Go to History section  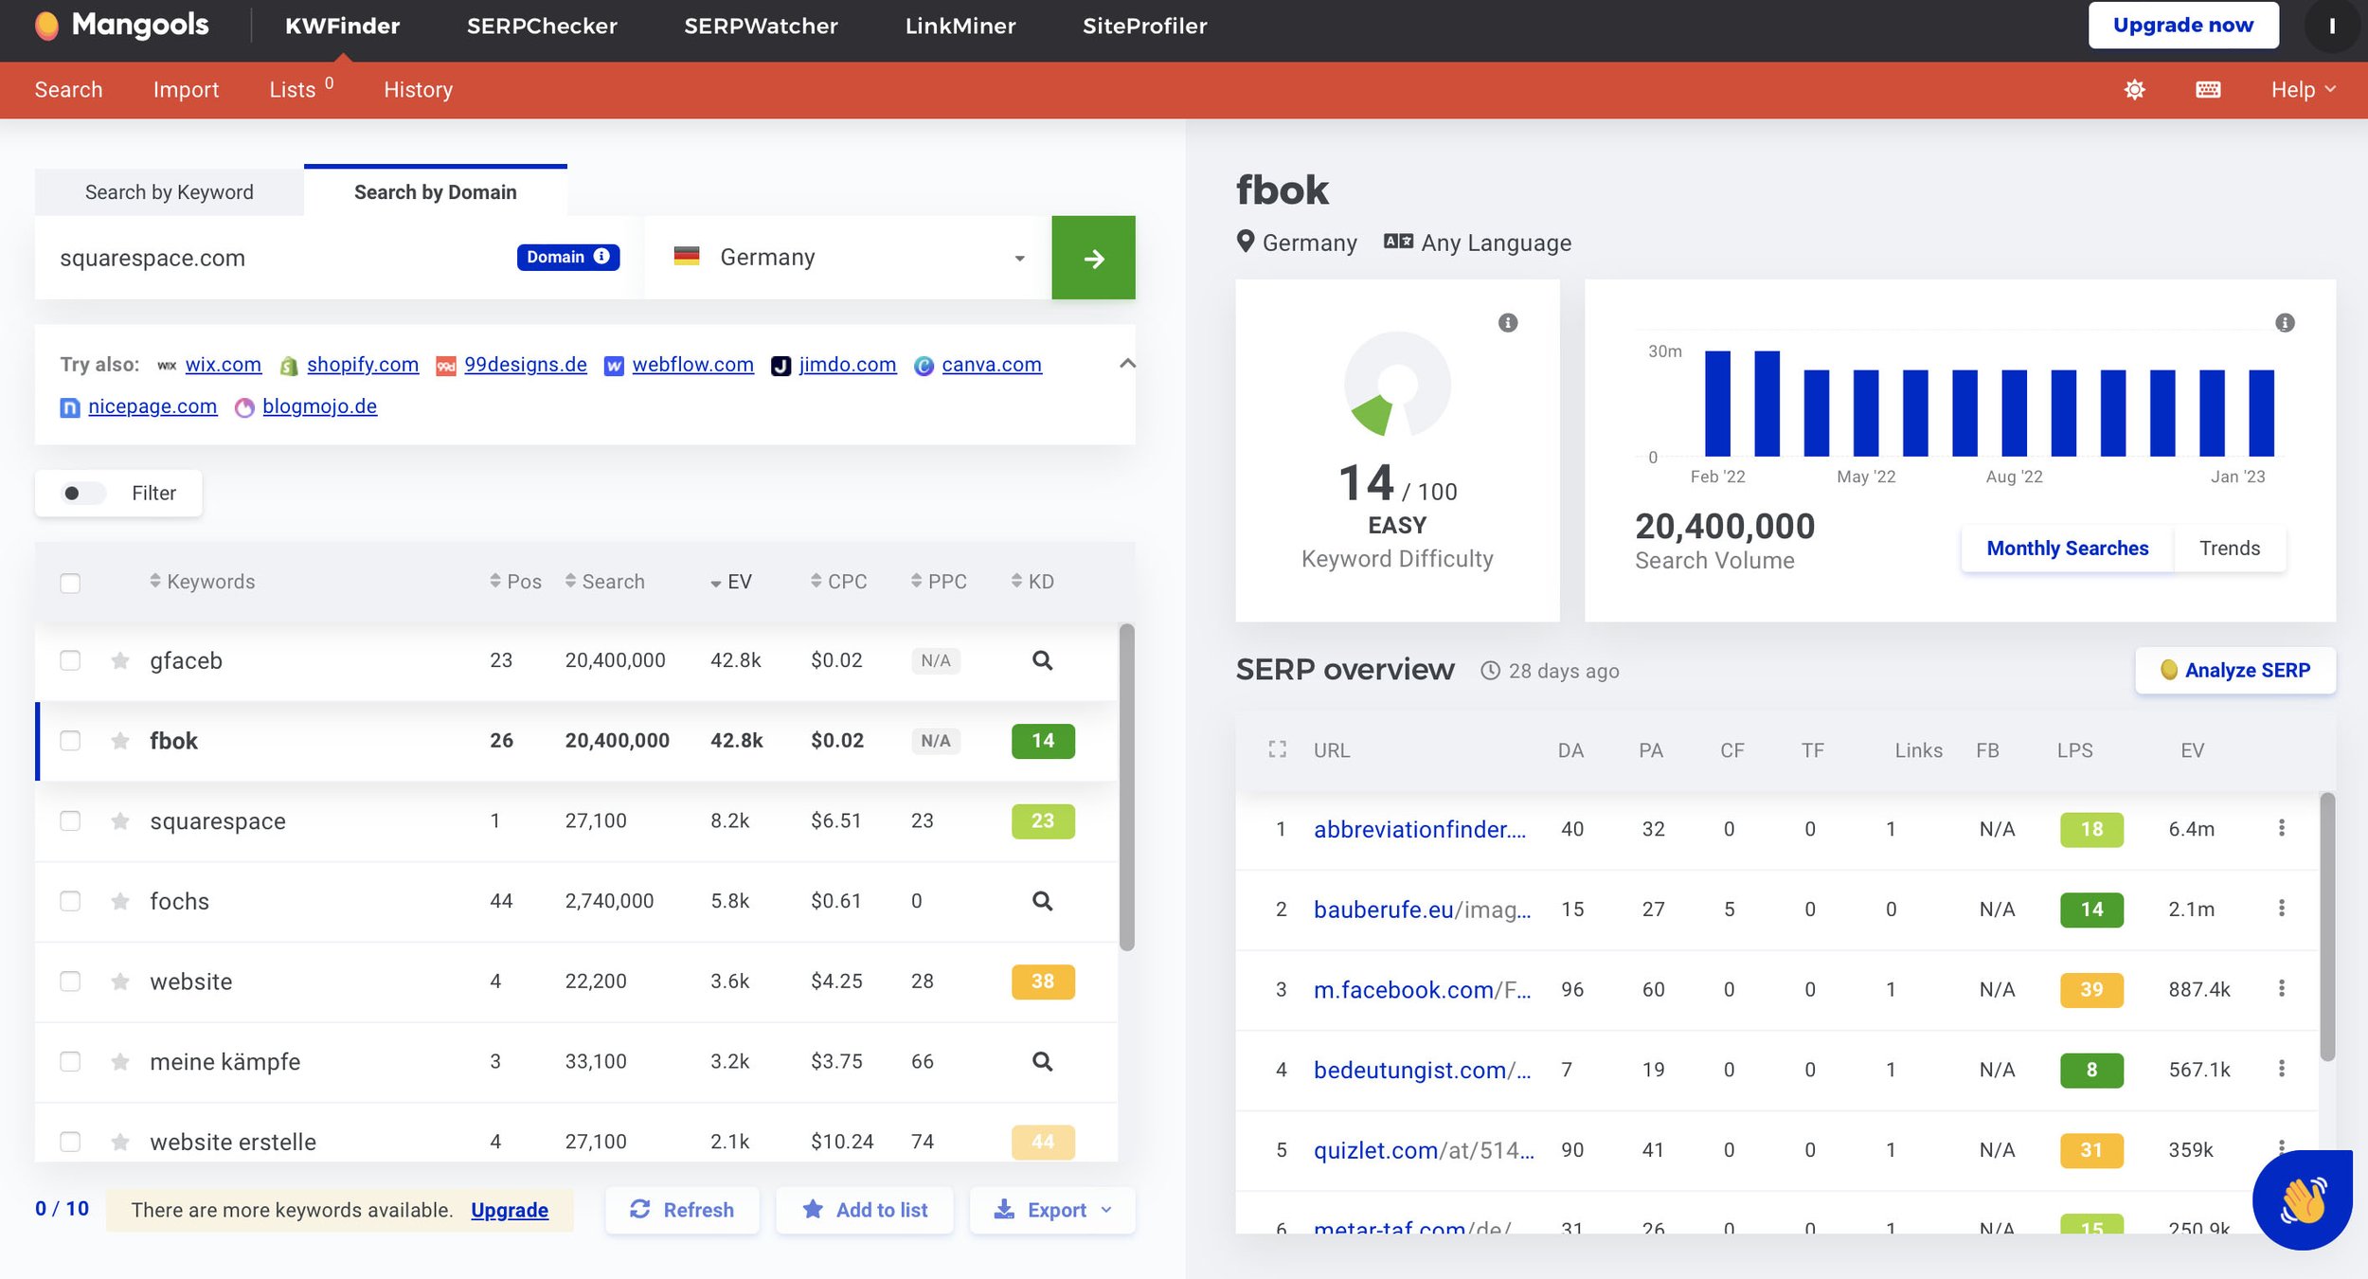(x=418, y=89)
